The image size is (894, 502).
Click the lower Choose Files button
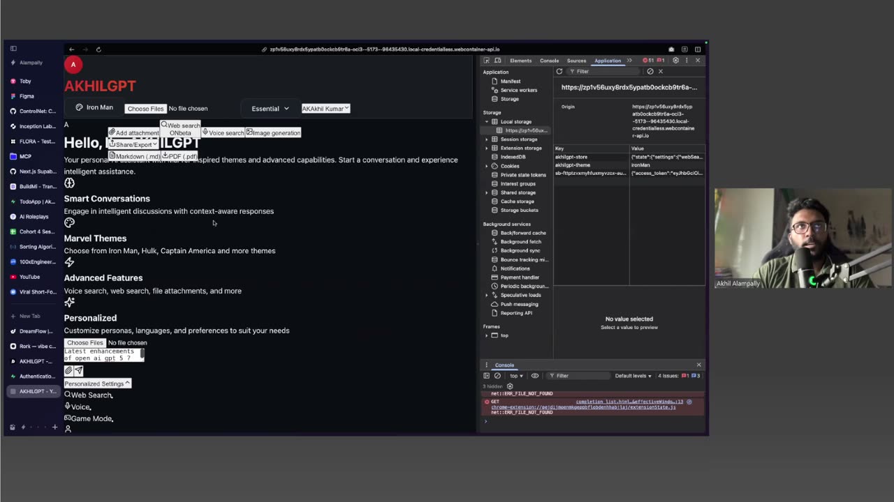(x=85, y=343)
